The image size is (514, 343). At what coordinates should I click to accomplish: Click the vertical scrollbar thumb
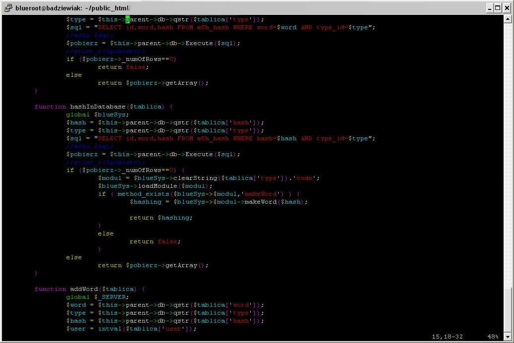508,310
